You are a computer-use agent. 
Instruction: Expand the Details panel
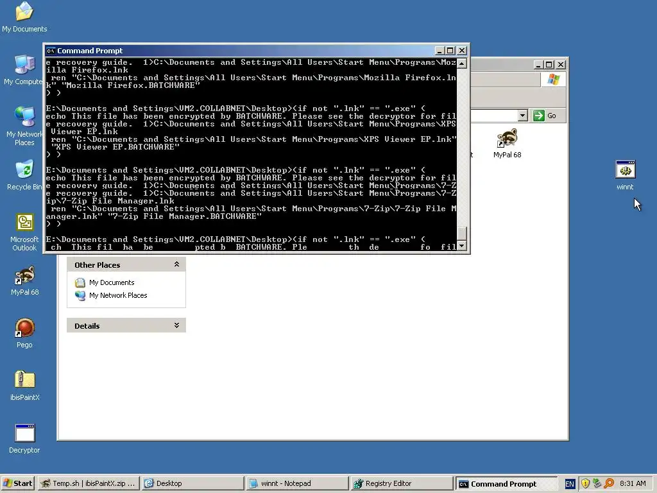(x=176, y=325)
